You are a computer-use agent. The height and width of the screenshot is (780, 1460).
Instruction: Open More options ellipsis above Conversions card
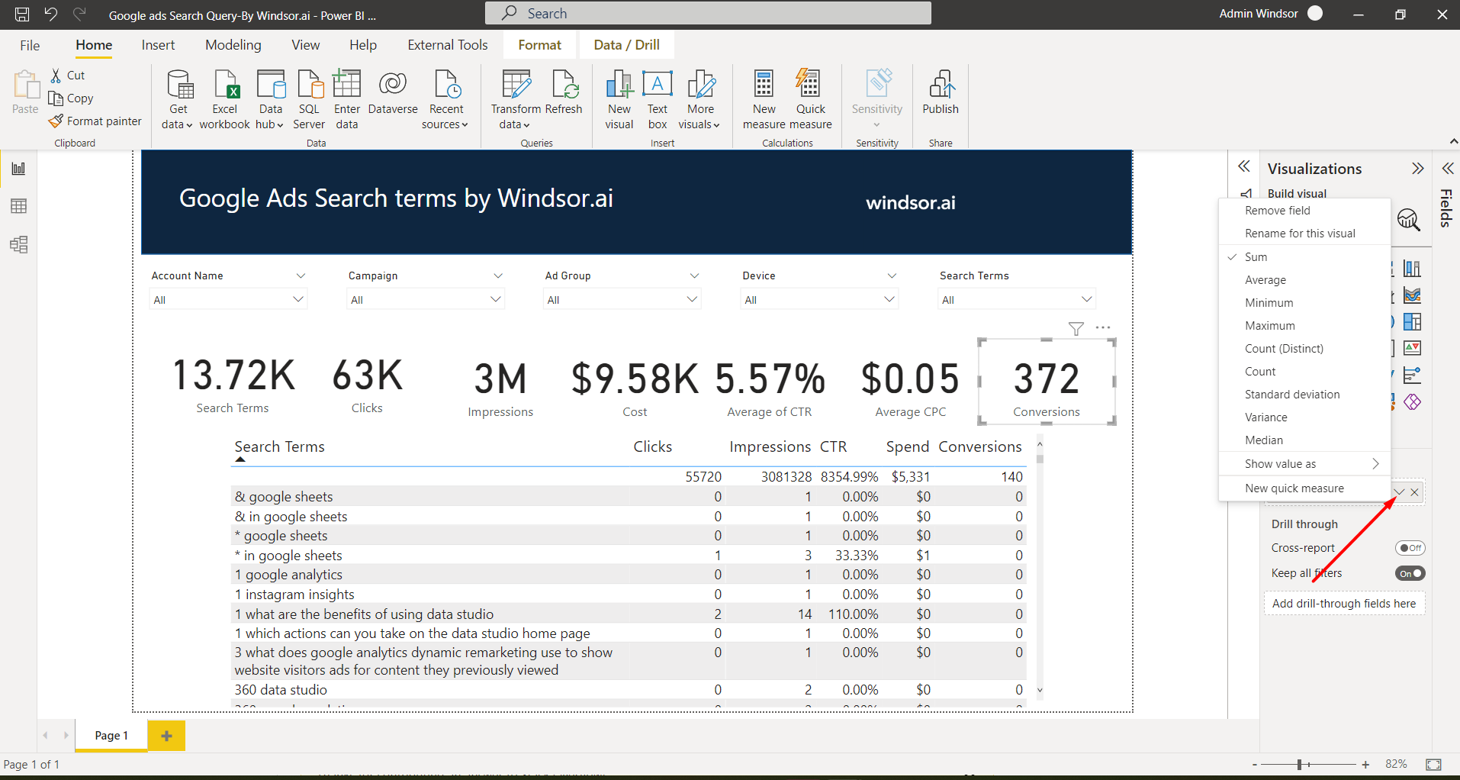point(1103,327)
